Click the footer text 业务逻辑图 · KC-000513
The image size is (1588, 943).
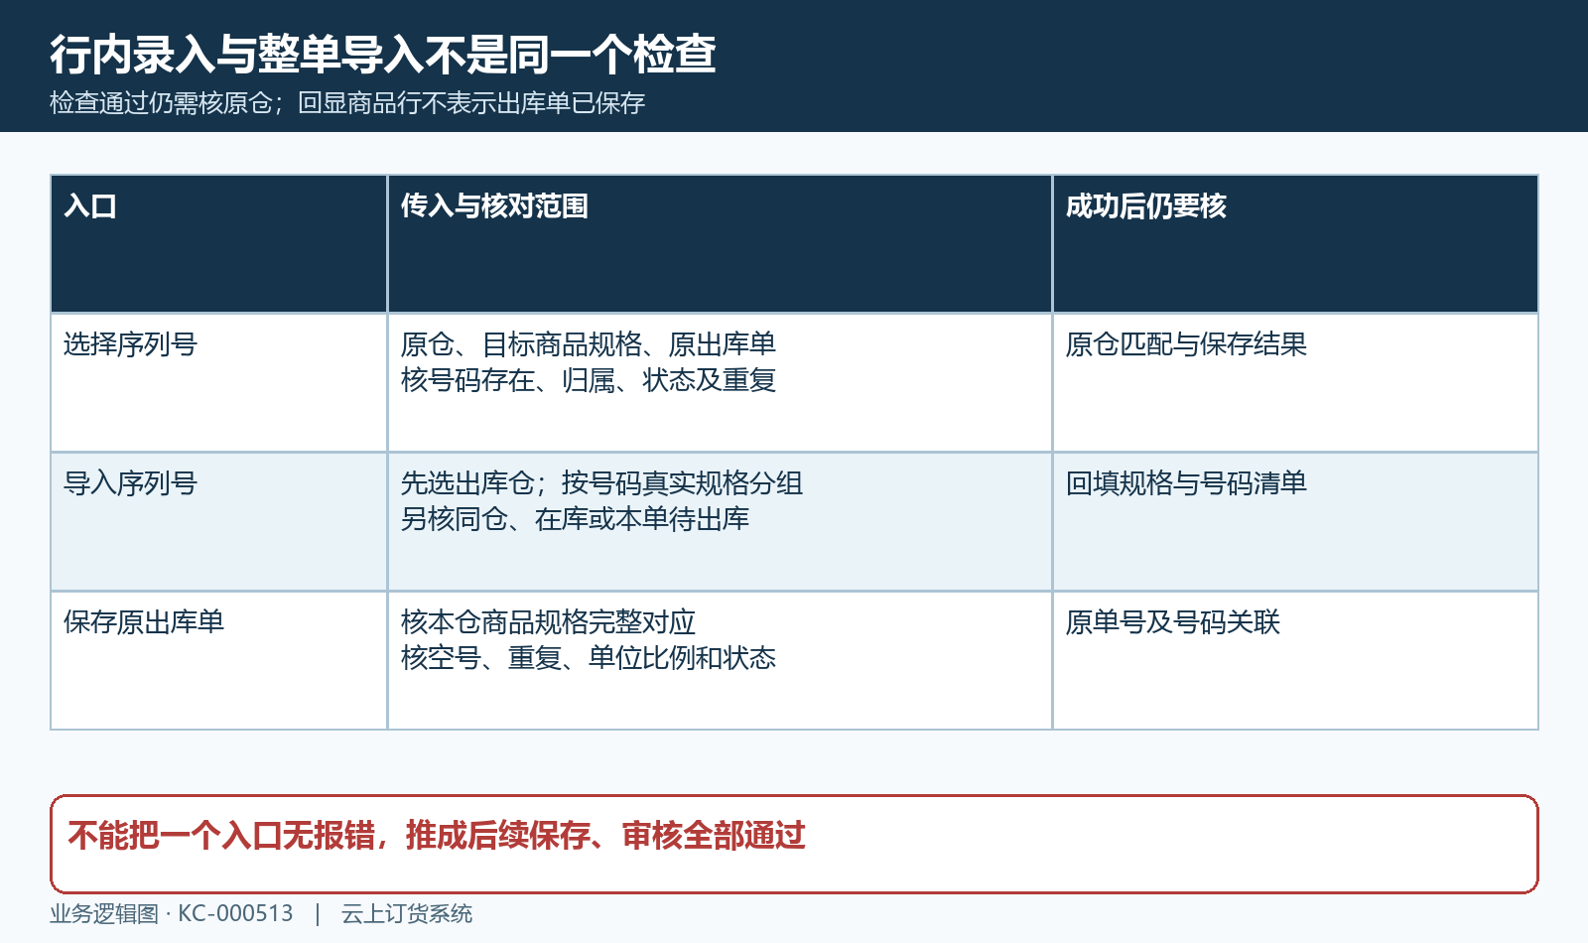point(172,913)
